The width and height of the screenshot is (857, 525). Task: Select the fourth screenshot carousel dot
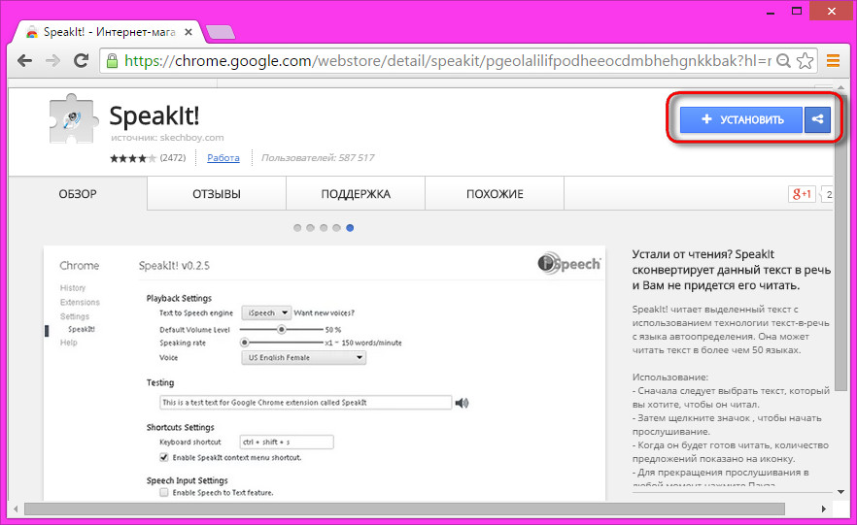336,228
